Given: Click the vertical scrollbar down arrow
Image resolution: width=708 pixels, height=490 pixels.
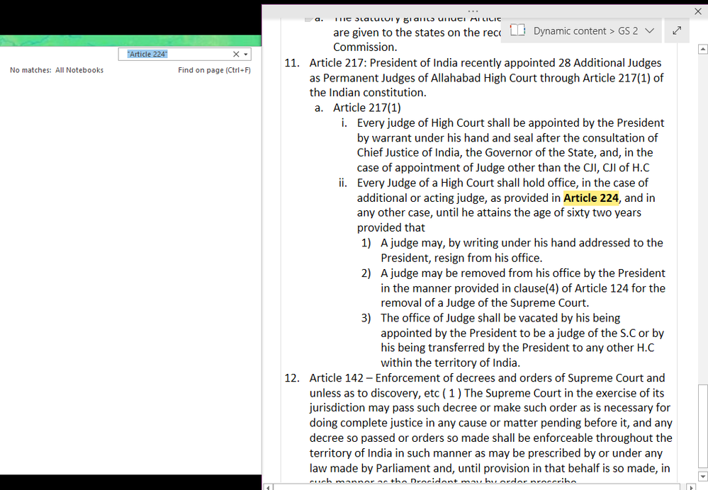Looking at the screenshot, I should coord(702,476).
